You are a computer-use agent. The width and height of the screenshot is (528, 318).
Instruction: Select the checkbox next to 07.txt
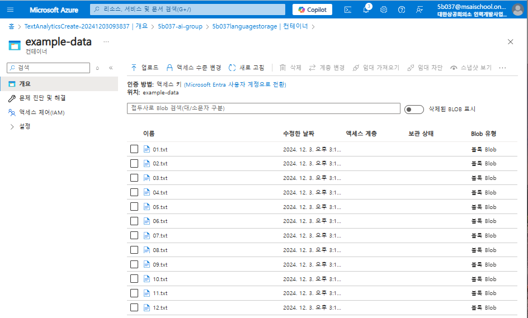click(134, 235)
